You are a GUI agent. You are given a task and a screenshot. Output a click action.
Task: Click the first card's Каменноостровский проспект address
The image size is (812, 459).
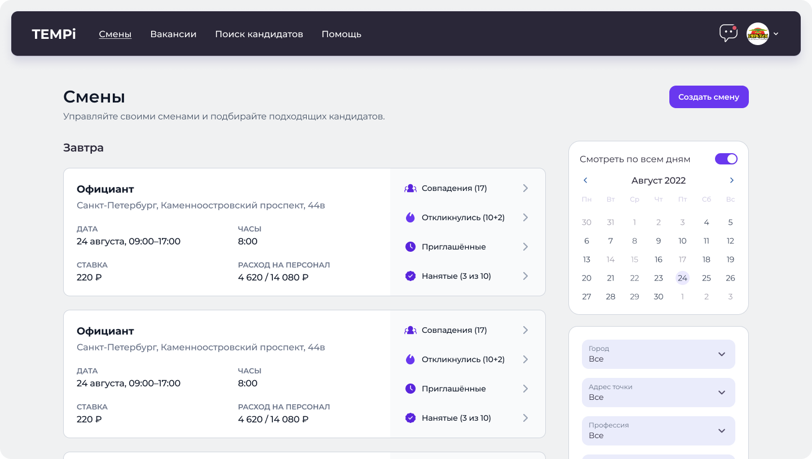coord(201,206)
